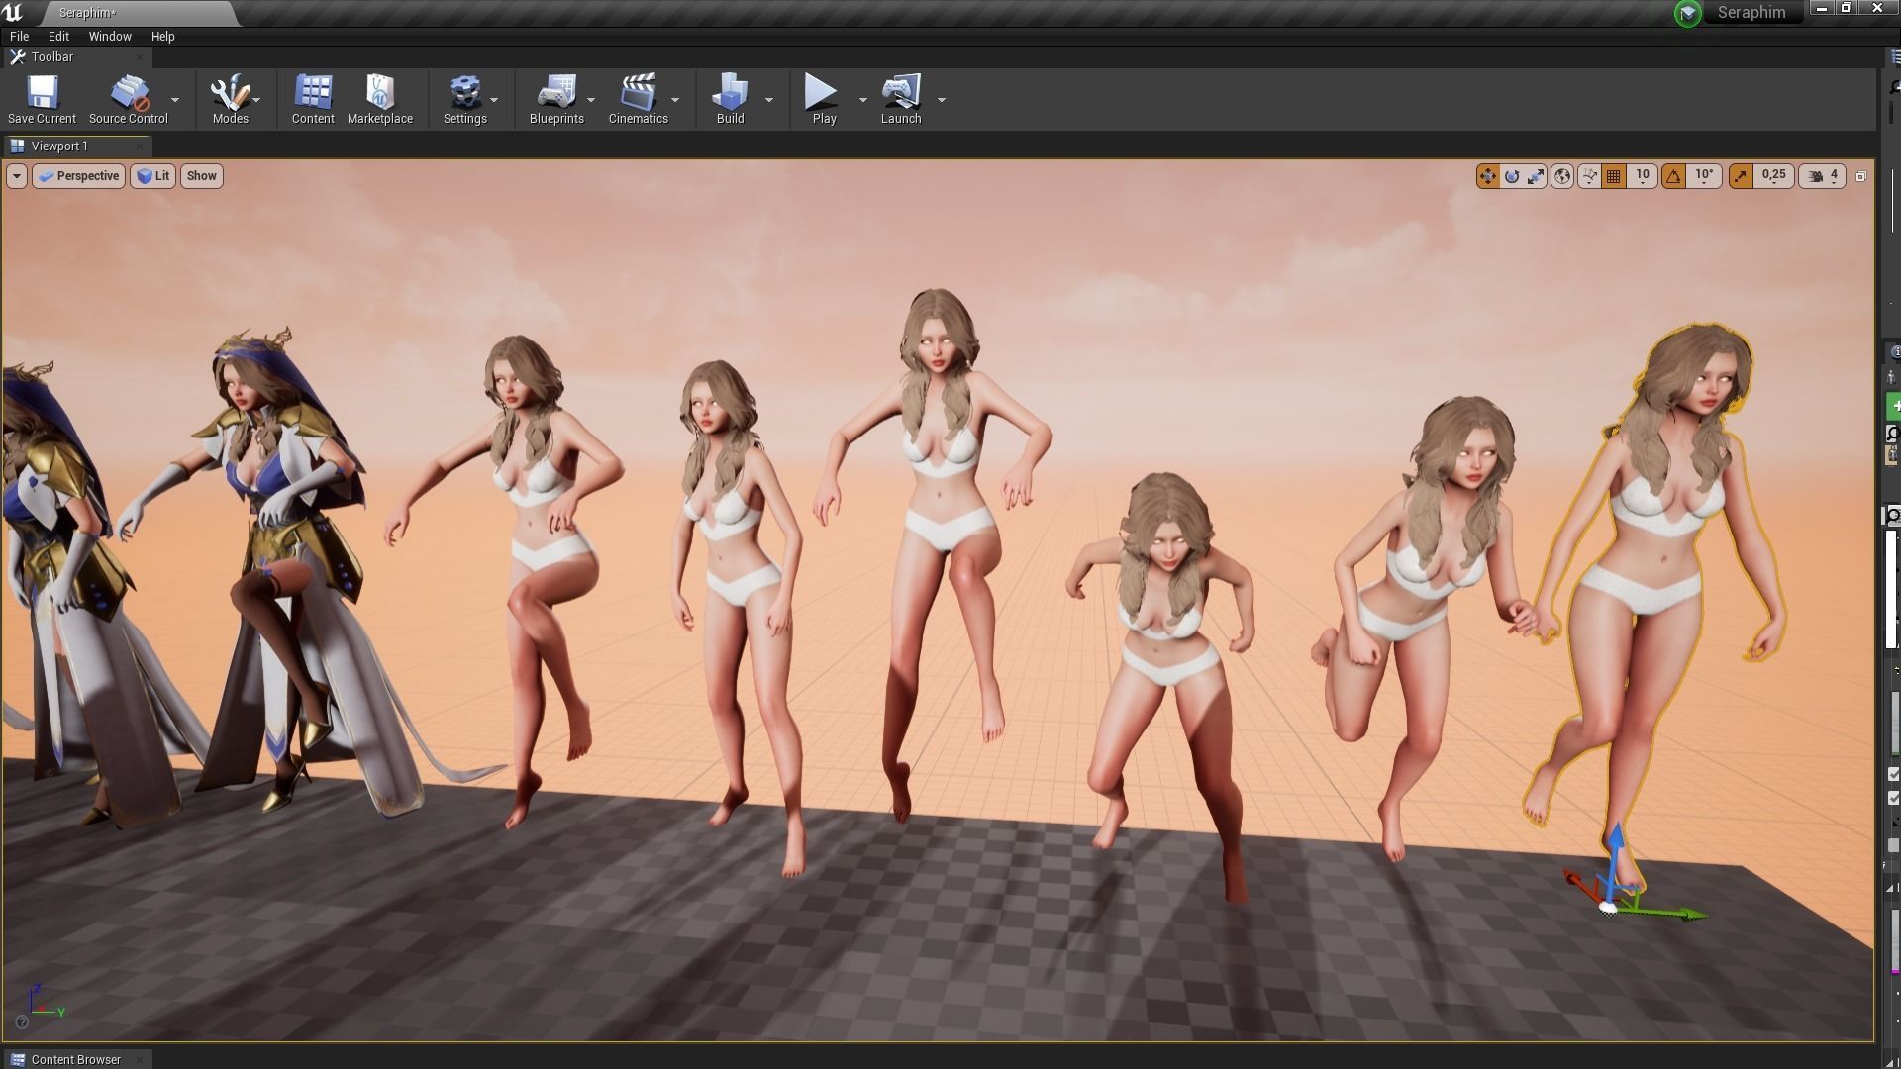Expand the Settings dropdown arrow

coord(494,100)
